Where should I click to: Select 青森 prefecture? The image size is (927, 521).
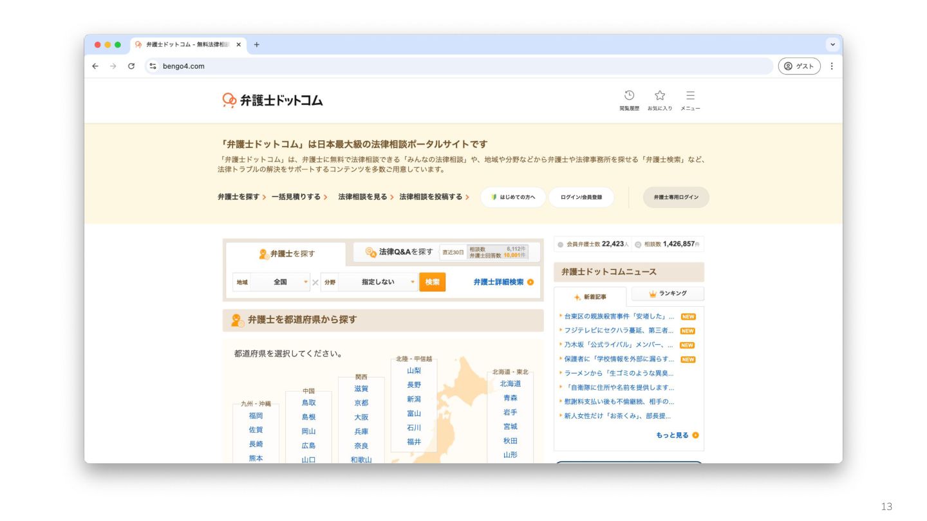[x=510, y=398]
